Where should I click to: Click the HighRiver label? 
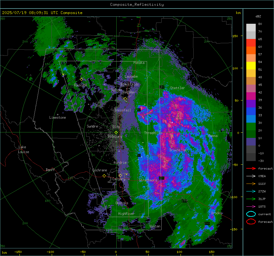point(126,214)
